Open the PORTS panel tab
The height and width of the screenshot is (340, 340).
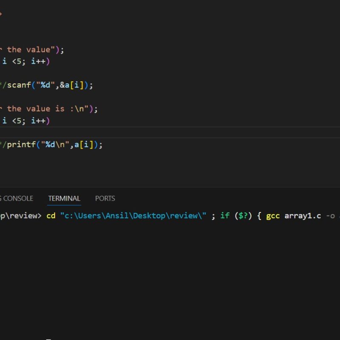(105, 198)
